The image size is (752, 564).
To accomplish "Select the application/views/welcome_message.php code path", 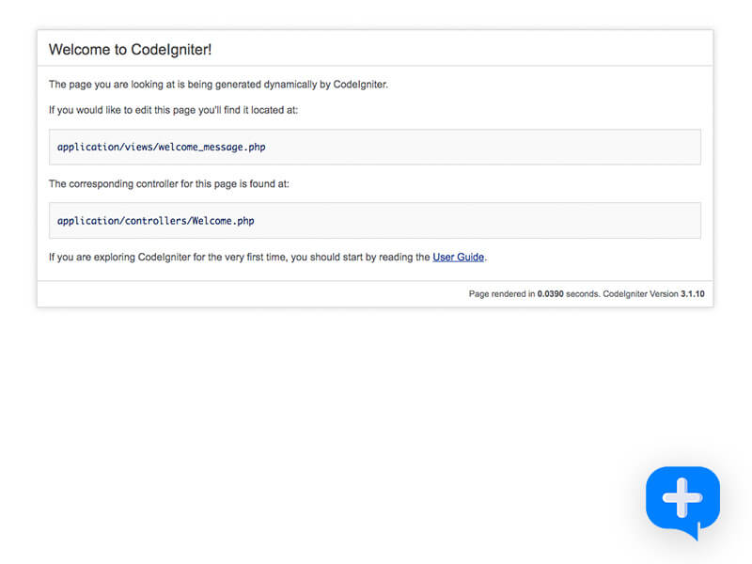I will click(x=161, y=148).
